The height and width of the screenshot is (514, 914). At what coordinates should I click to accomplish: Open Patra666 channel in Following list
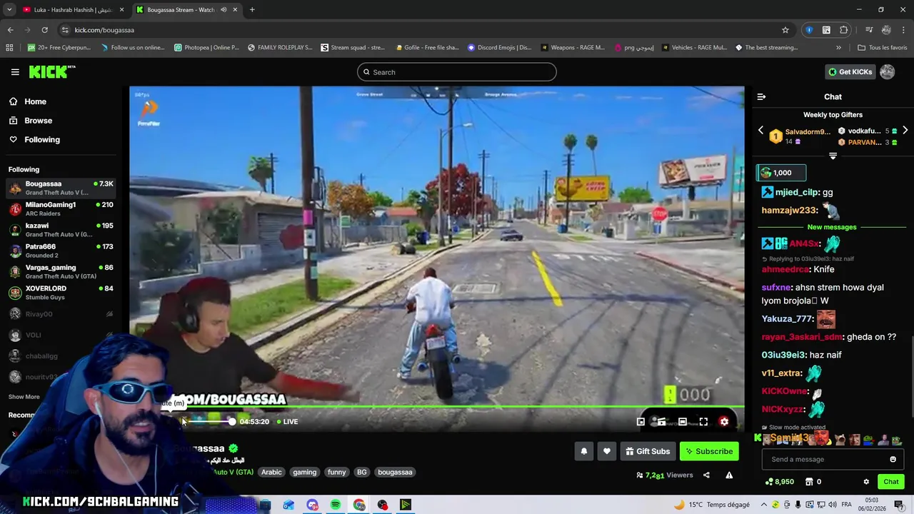pyautogui.click(x=61, y=251)
